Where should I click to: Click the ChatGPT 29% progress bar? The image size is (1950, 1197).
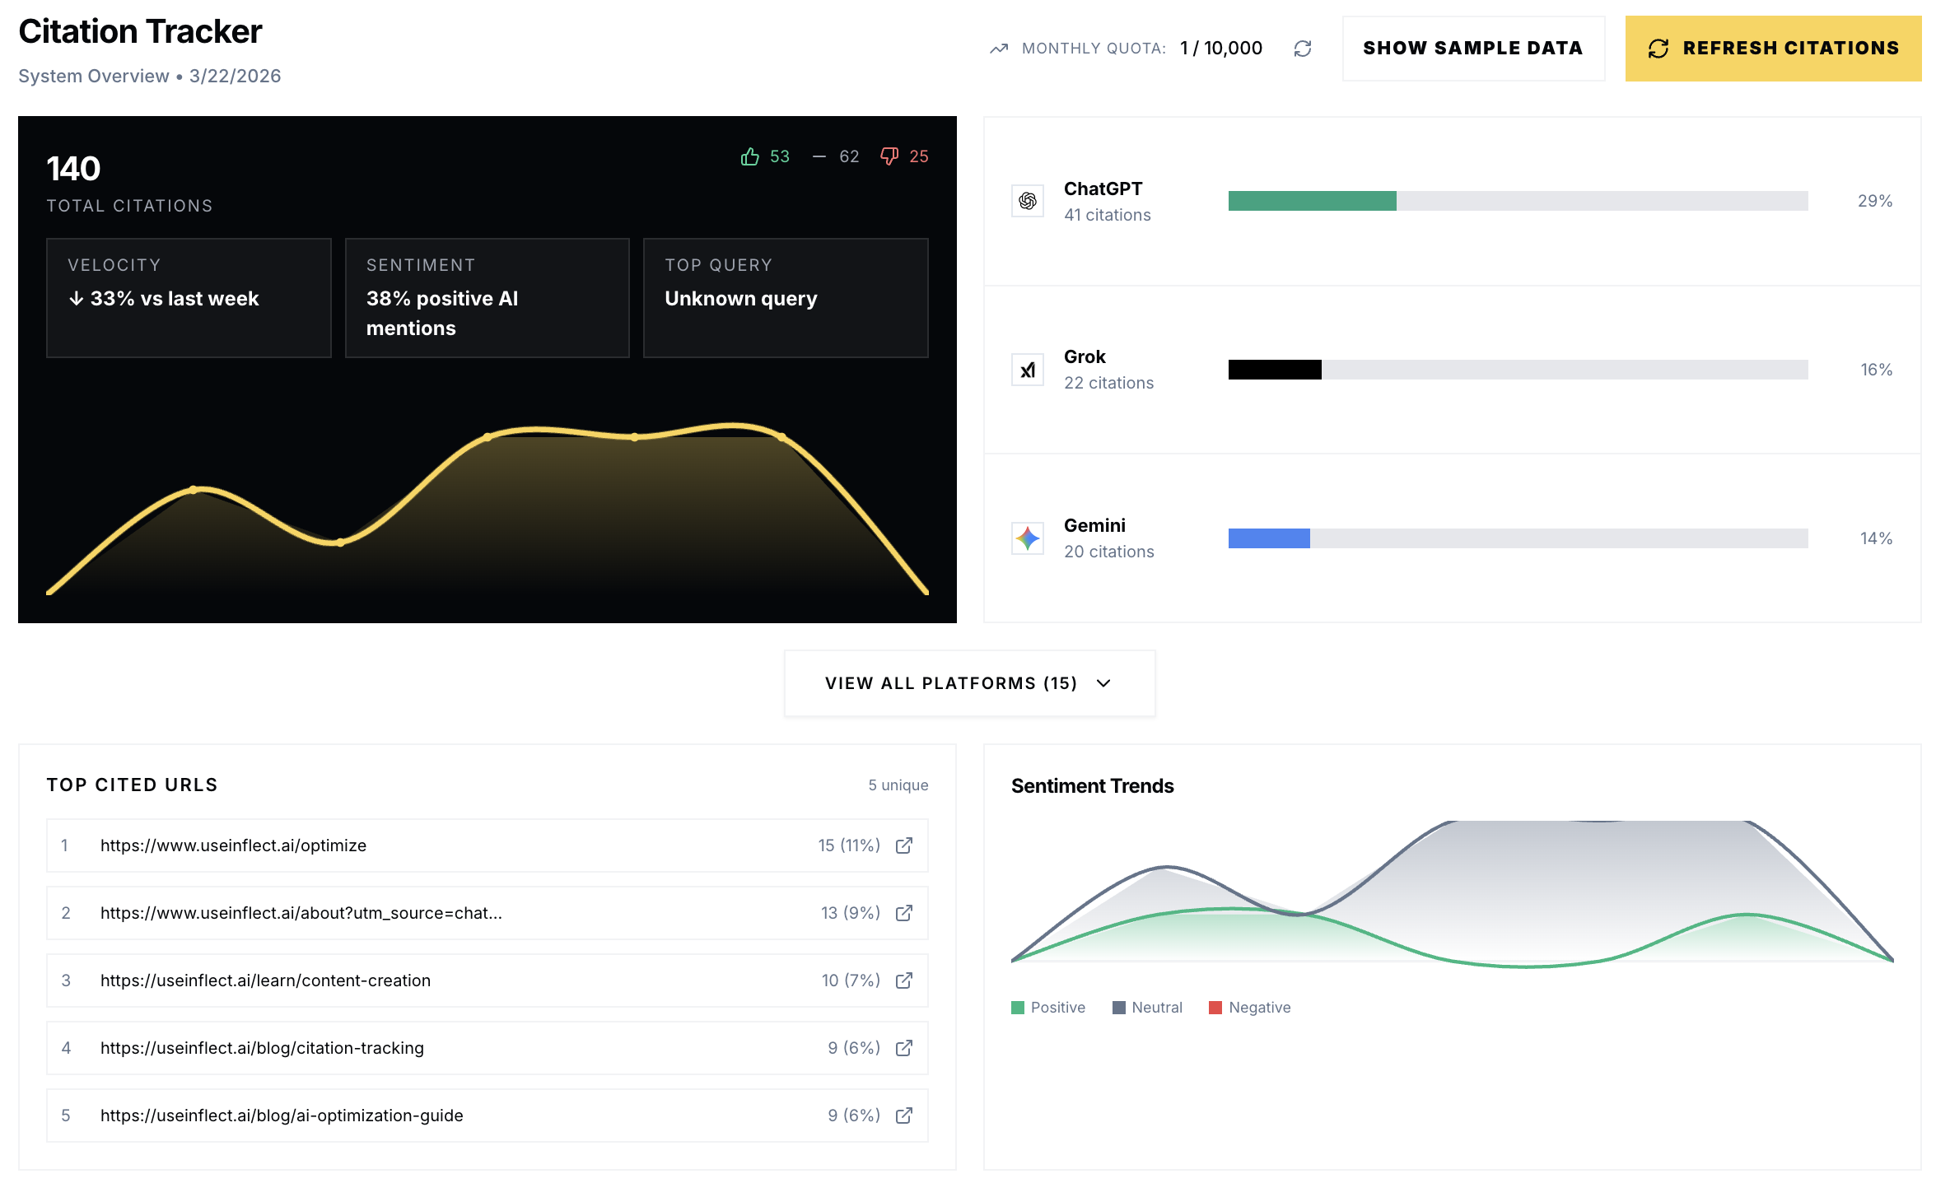pyautogui.click(x=1517, y=201)
